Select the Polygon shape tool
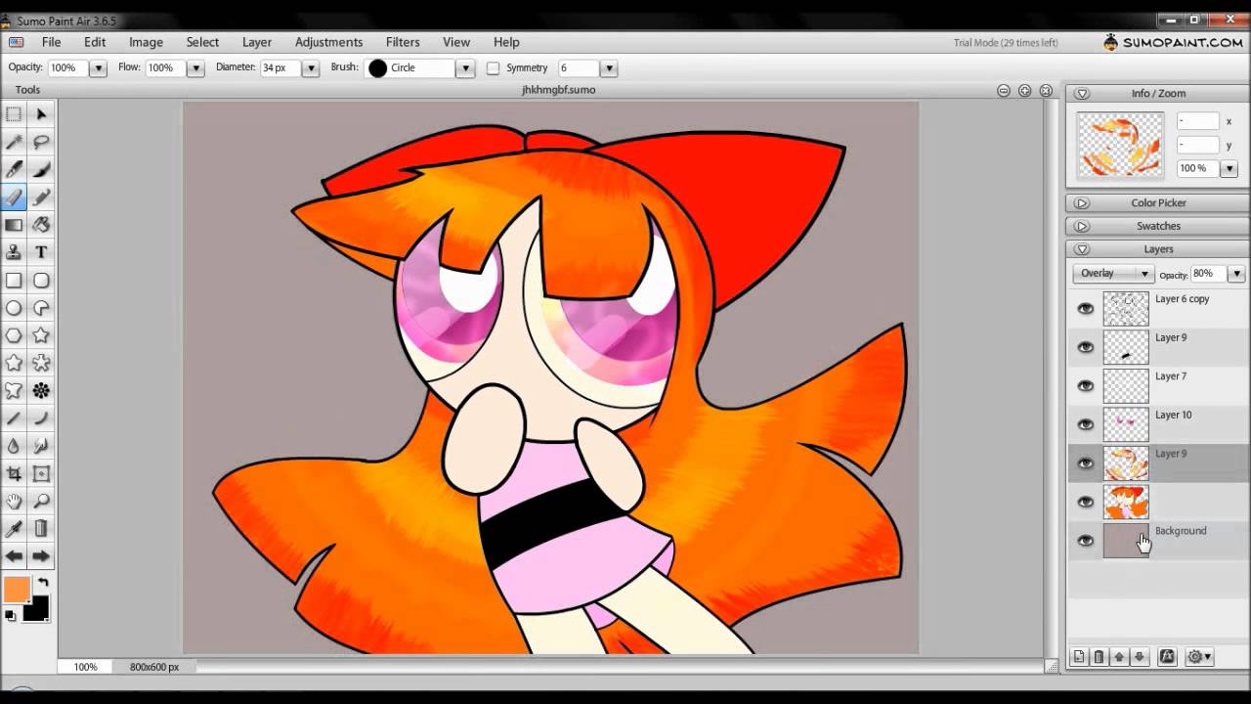1251x704 pixels. 14,335
